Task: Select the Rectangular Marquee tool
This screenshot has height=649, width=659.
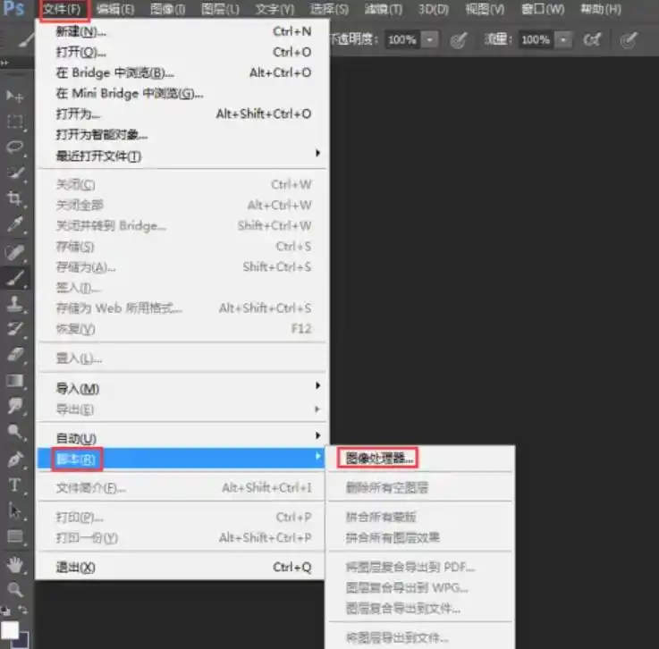Action: (x=15, y=122)
